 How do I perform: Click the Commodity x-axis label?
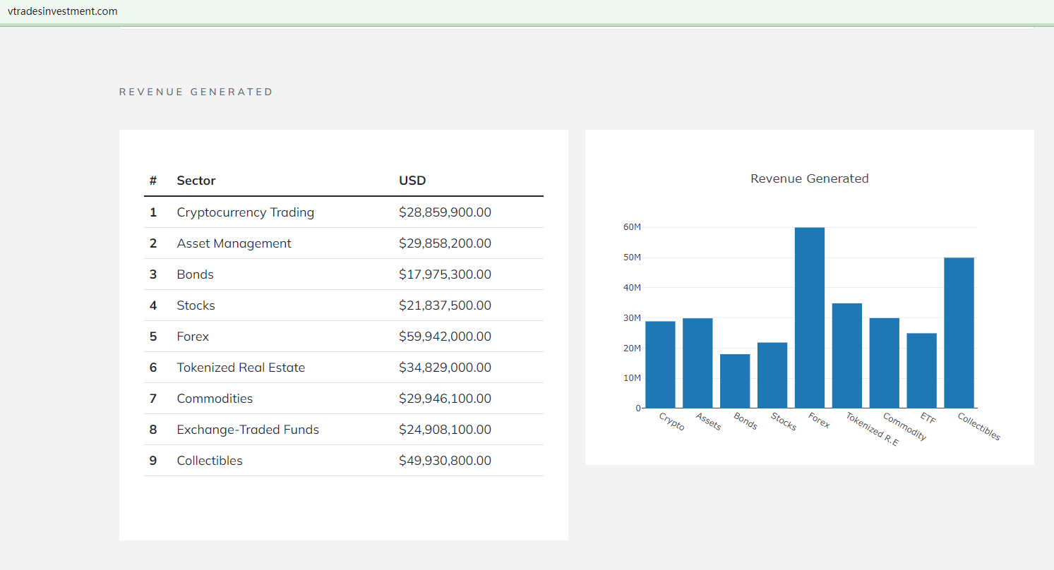(x=904, y=427)
